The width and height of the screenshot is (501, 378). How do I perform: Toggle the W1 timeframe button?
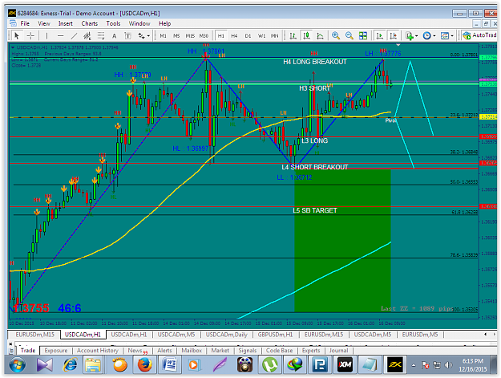coord(261,36)
